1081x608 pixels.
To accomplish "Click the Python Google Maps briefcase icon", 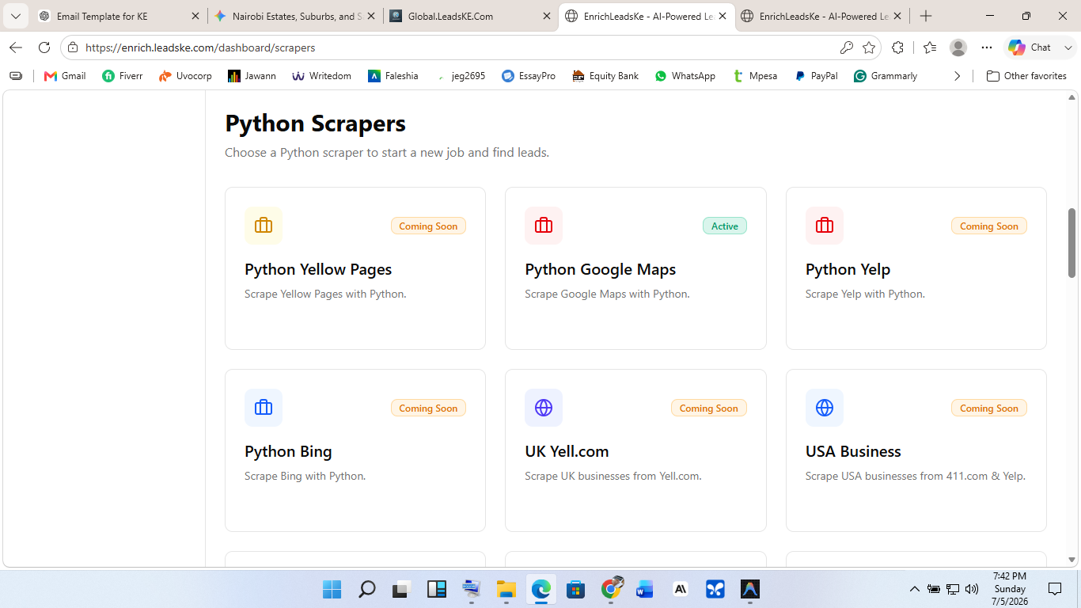I will [x=544, y=226].
